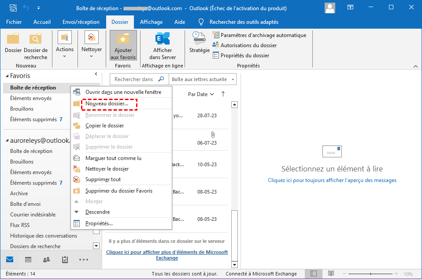Toggle sort order arrow beside Par Date

(x=223, y=94)
